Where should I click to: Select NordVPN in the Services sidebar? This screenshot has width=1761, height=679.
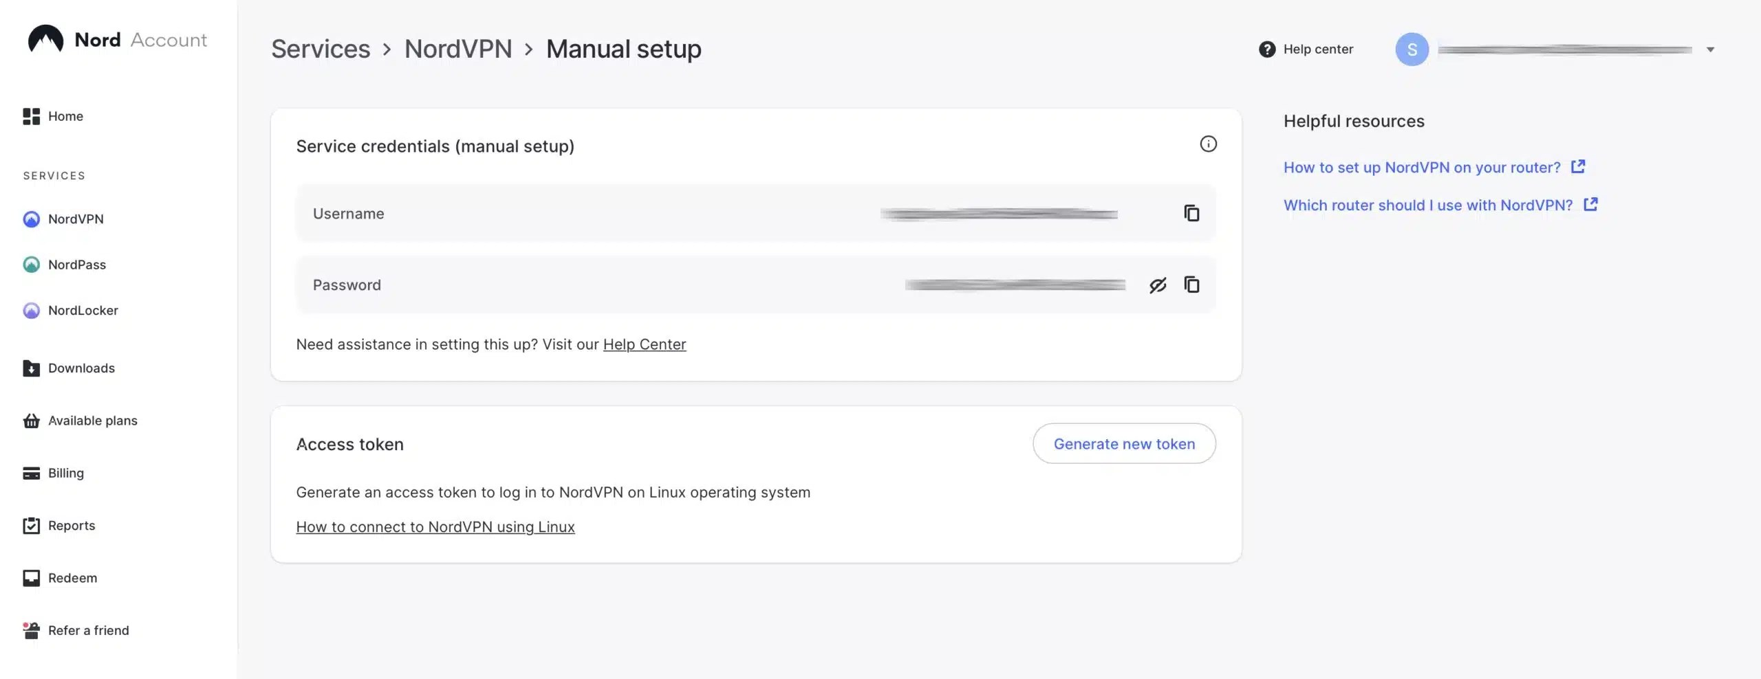(x=76, y=219)
